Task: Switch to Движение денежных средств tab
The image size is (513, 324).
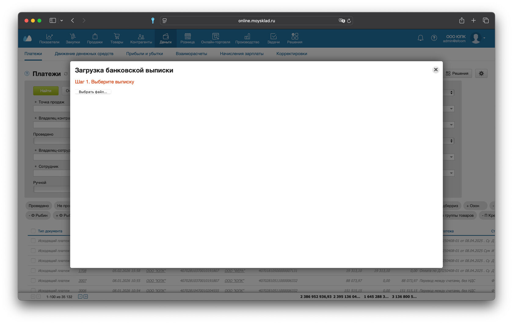Action: click(x=84, y=54)
